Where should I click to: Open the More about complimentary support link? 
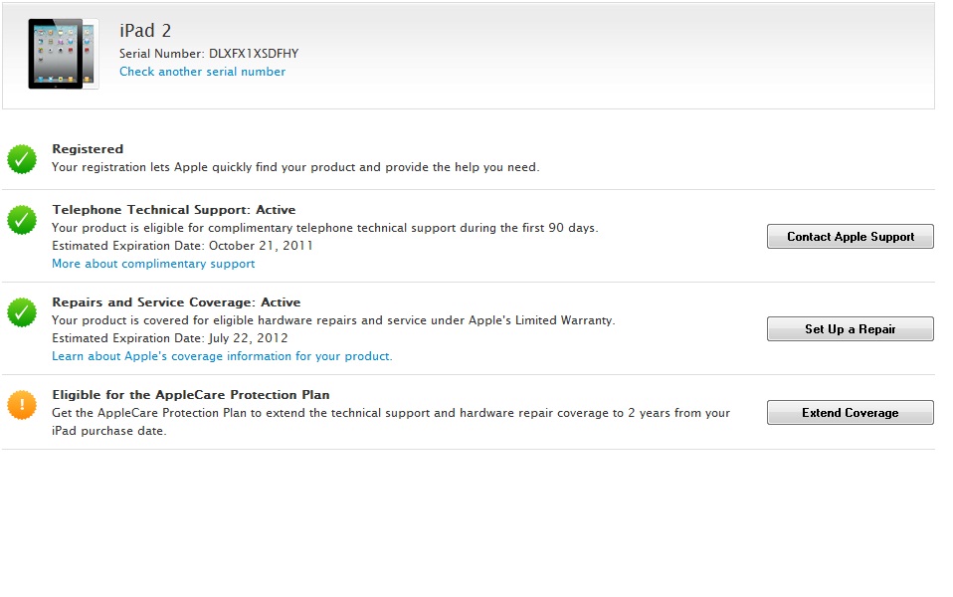click(153, 264)
